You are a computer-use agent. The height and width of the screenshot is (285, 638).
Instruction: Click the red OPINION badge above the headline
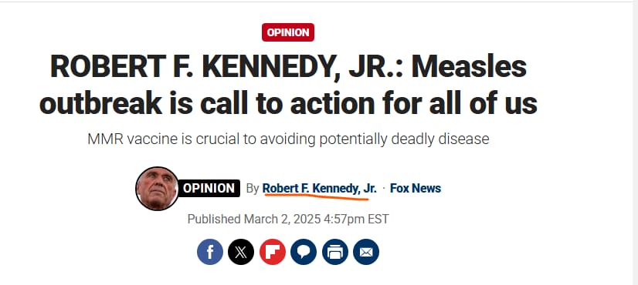point(288,32)
